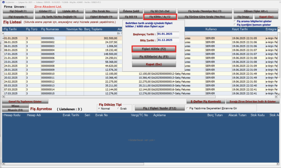This screenshot has height=168, width=281.
Task: Click Fiş Böl F8 button
Action: 131,17
